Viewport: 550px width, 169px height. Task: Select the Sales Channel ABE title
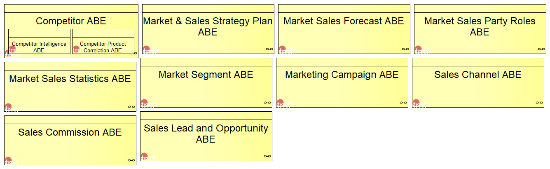click(478, 75)
